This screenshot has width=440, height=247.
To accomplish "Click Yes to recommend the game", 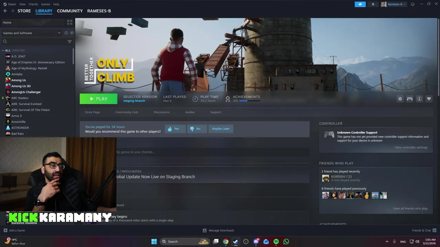I will (175, 129).
